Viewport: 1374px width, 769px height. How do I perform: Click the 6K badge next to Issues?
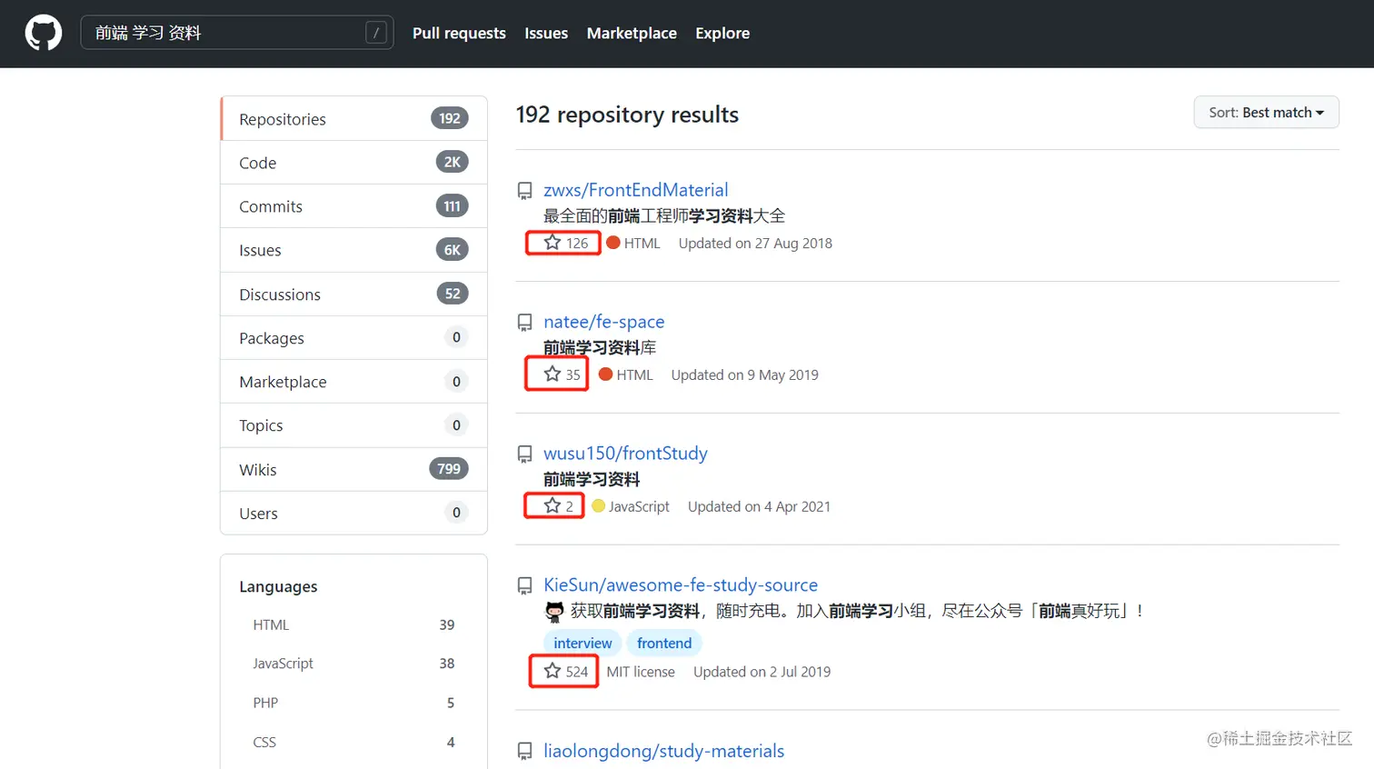click(x=453, y=250)
